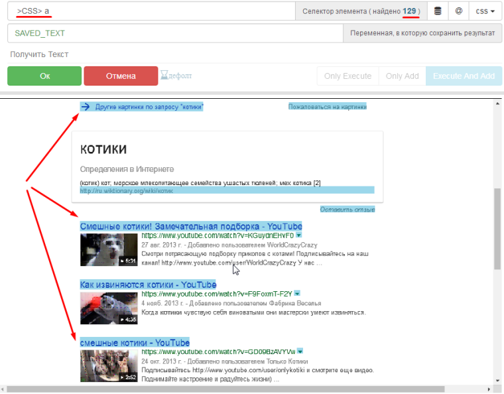
Task: Select Execute And Add option
Action: [x=464, y=76]
